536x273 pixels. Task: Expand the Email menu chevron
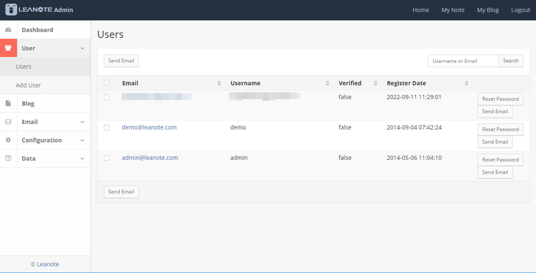pyautogui.click(x=82, y=122)
